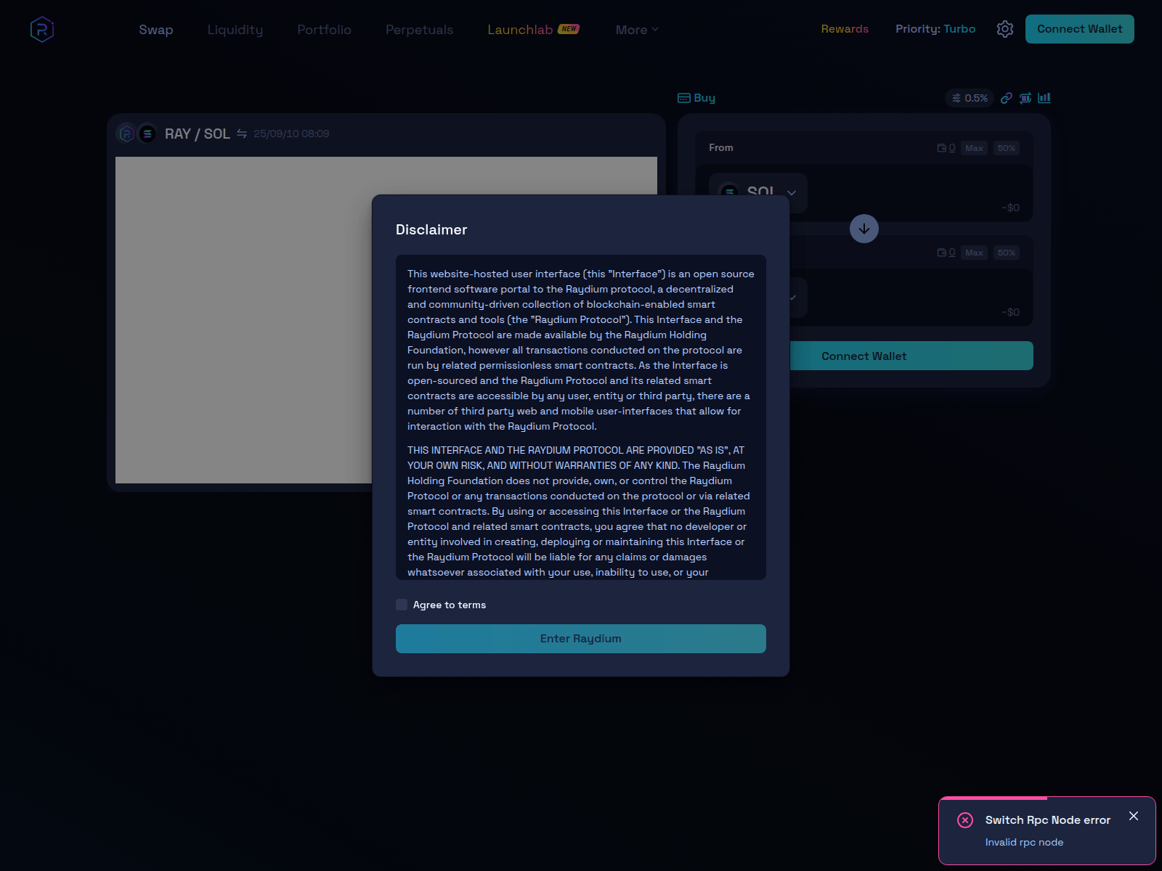
Task: Click Connect Wallet in the top bar
Action: pos(1079,29)
